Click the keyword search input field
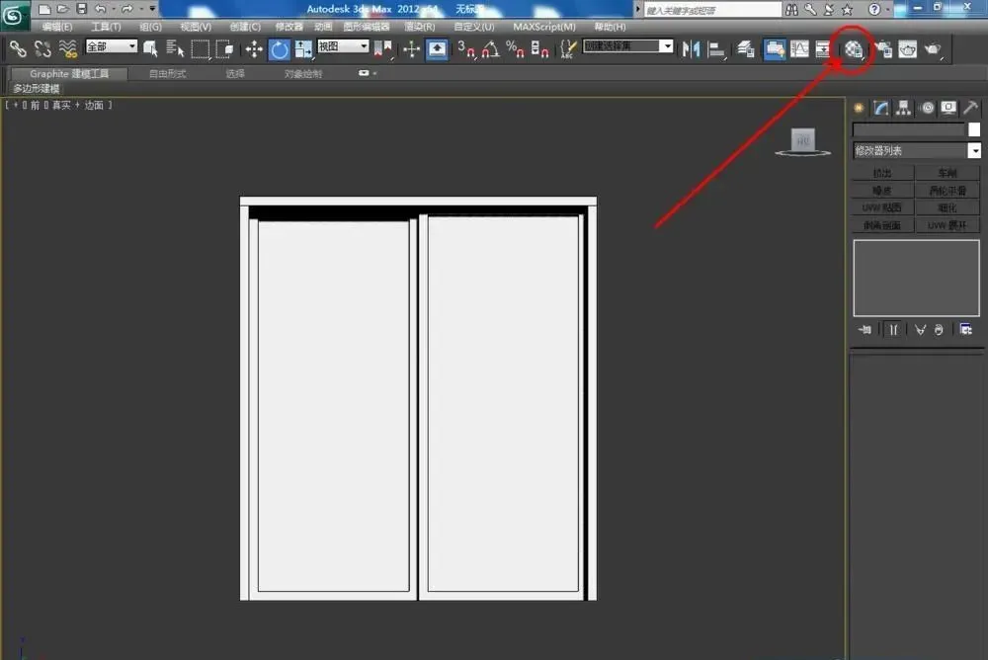Image resolution: width=988 pixels, height=660 pixels. pyautogui.click(x=712, y=10)
